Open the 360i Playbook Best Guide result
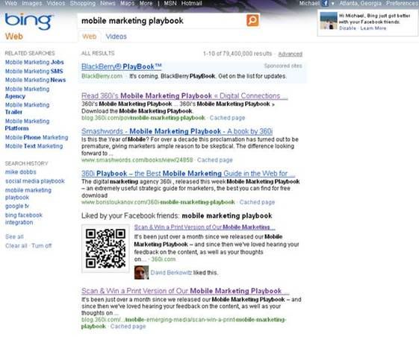This screenshot has width=419, height=337. click(188, 174)
